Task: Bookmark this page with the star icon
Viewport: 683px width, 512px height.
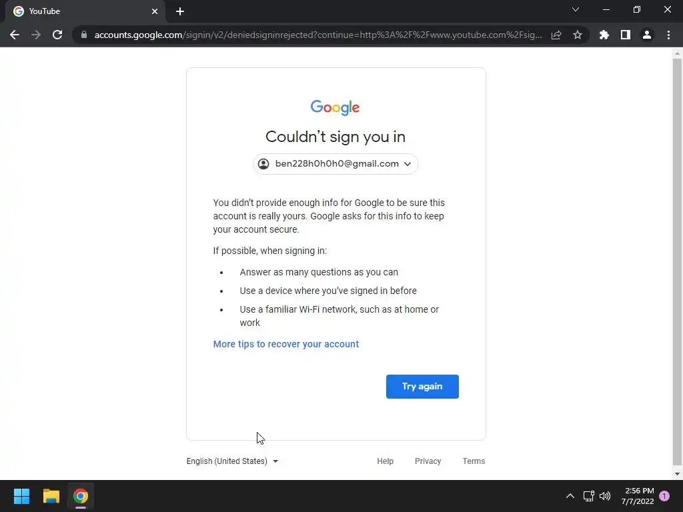Action: point(577,35)
